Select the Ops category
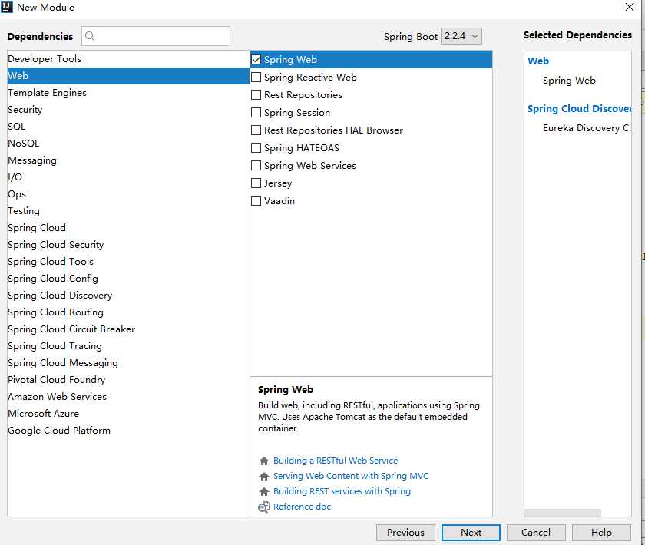This screenshot has height=545, width=645. [x=128, y=193]
